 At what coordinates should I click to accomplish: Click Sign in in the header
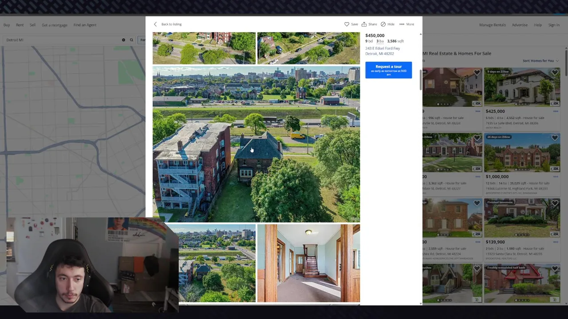(554, 25)
